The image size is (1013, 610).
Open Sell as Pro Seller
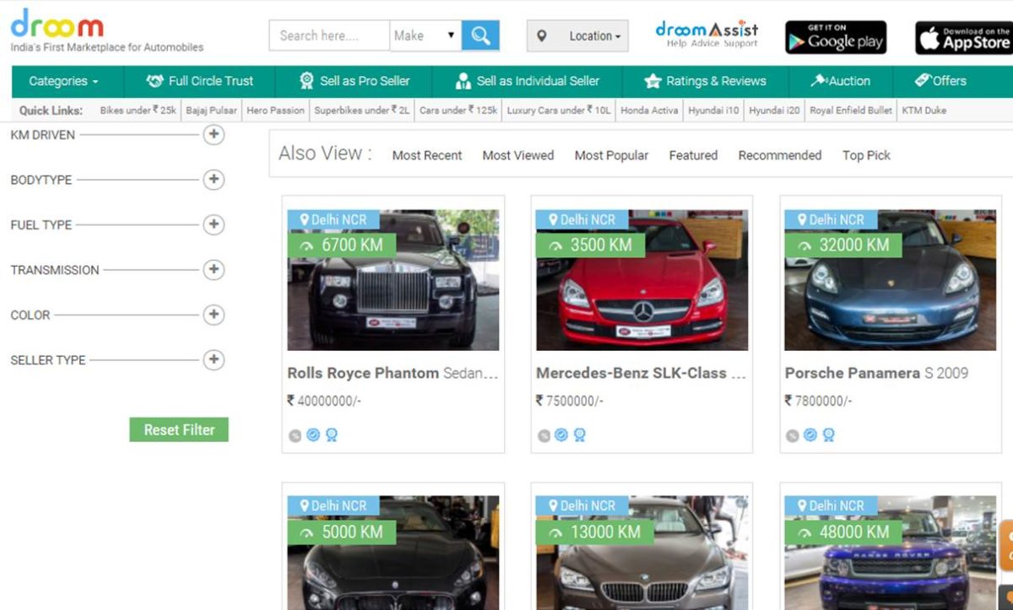click(x=355, y=81)
